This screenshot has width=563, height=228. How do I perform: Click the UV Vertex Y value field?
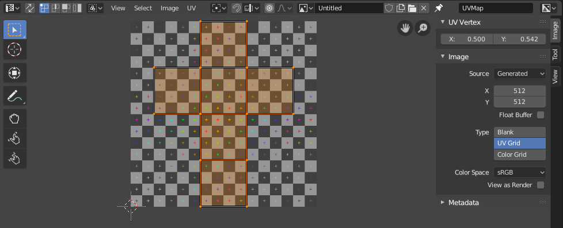point(520,39)
